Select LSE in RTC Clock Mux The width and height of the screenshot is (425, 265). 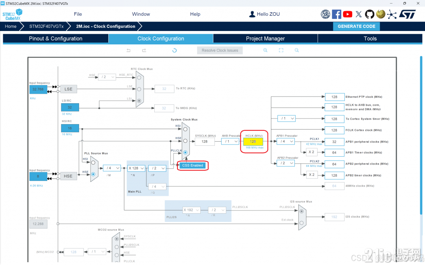(139, 89)
